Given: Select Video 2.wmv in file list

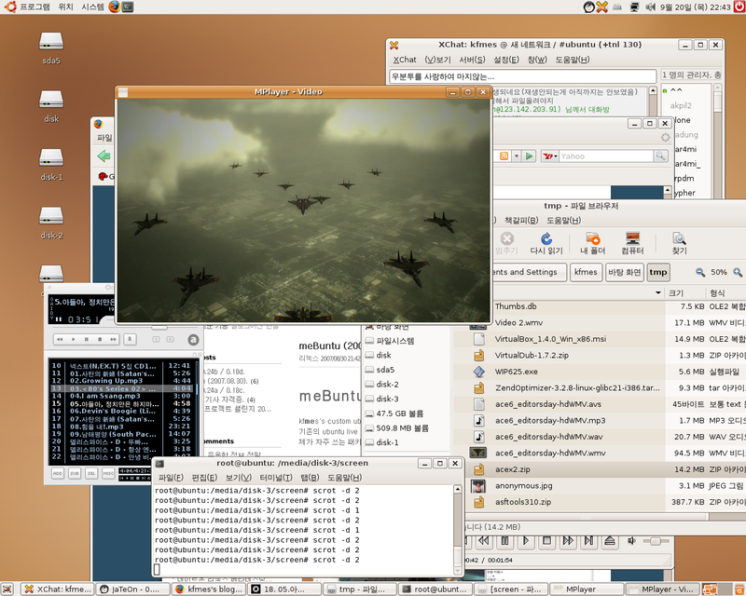Looking at the screenshot, I should click(x=518, y=323).
